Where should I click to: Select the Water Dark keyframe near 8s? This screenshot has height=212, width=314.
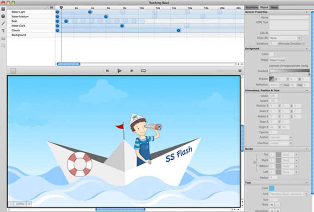coord(122,26)
